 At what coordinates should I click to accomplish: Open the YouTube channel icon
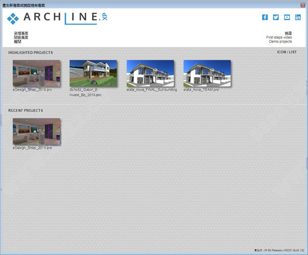(287, 17)
